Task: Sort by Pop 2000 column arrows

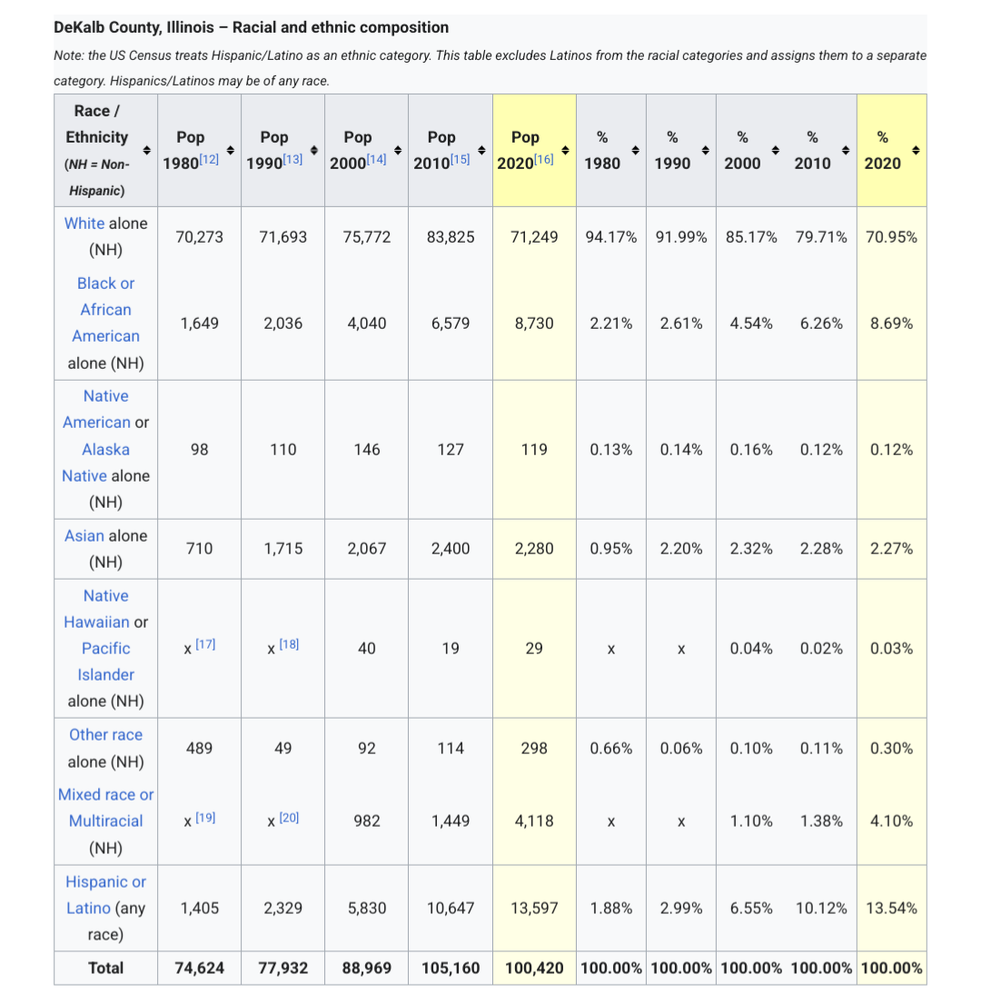Action: click(x=398, y=150)
